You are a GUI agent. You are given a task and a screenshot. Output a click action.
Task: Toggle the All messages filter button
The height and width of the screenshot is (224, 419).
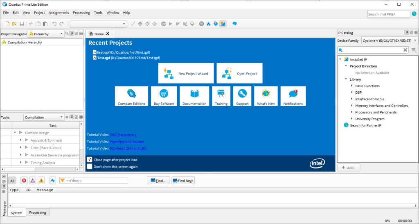tap(12, 181)
